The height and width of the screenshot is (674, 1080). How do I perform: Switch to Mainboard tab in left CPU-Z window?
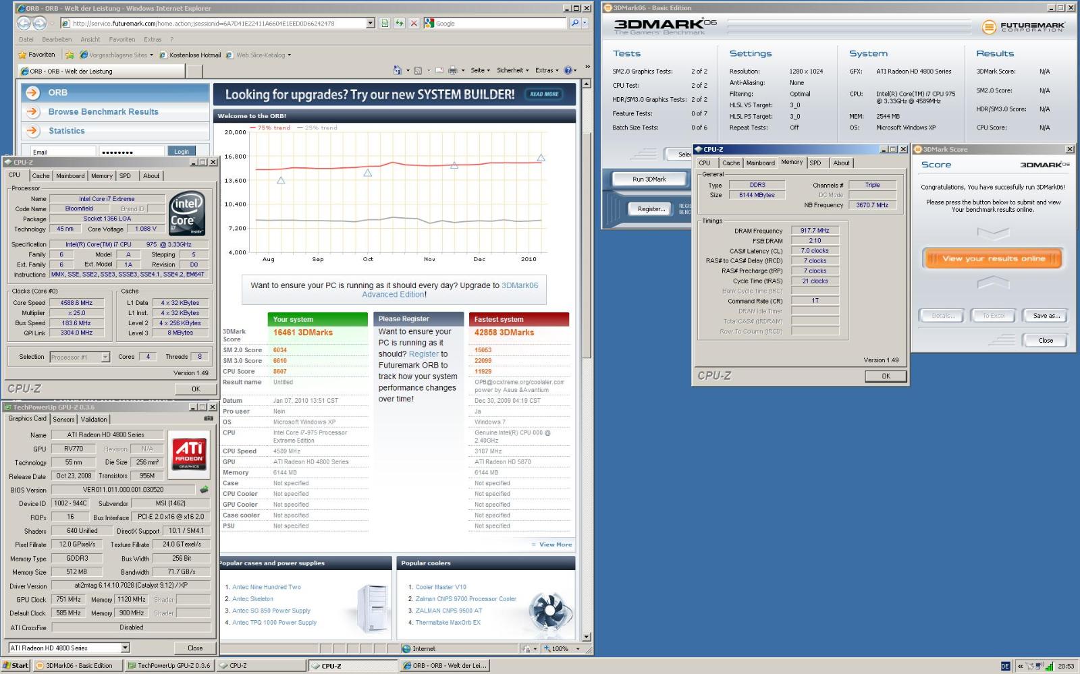pos(70,175)
